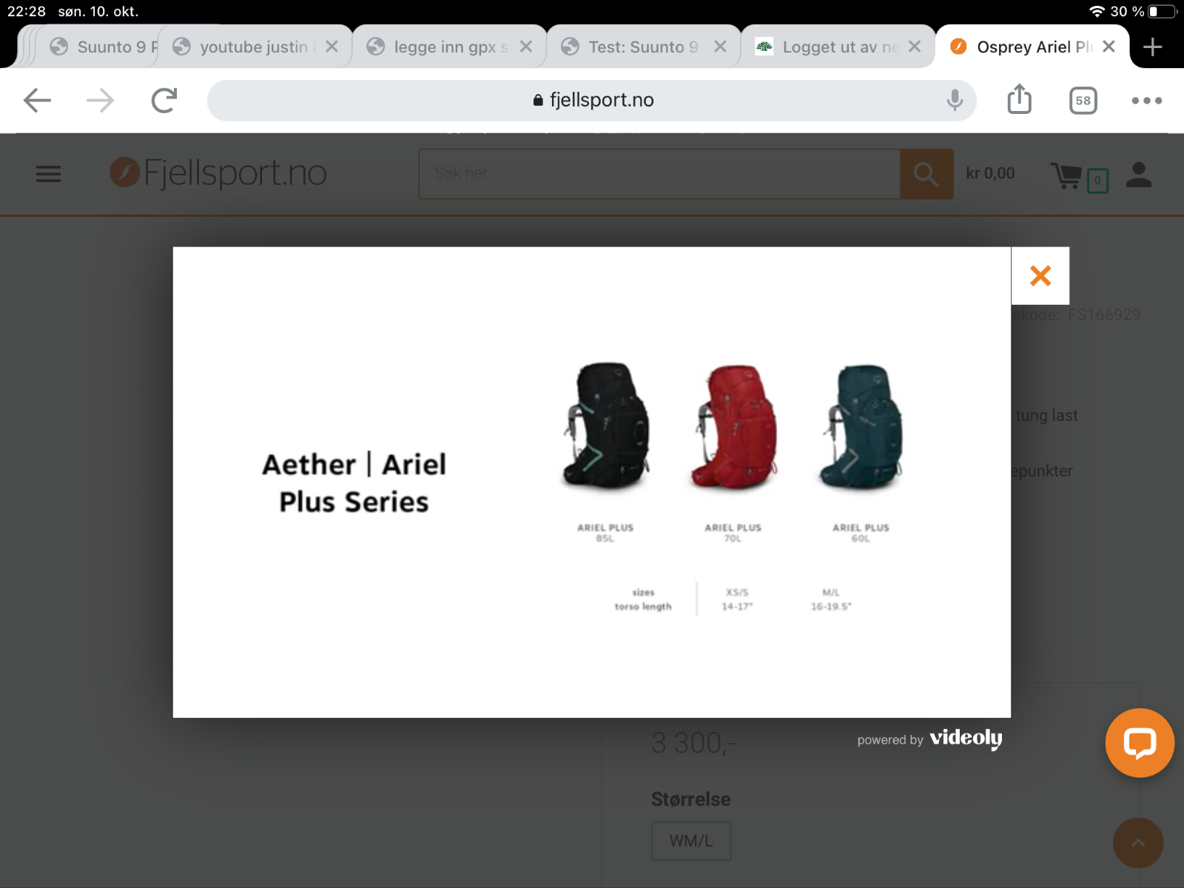Open the browser share sheet

(x=1019, y=100)
